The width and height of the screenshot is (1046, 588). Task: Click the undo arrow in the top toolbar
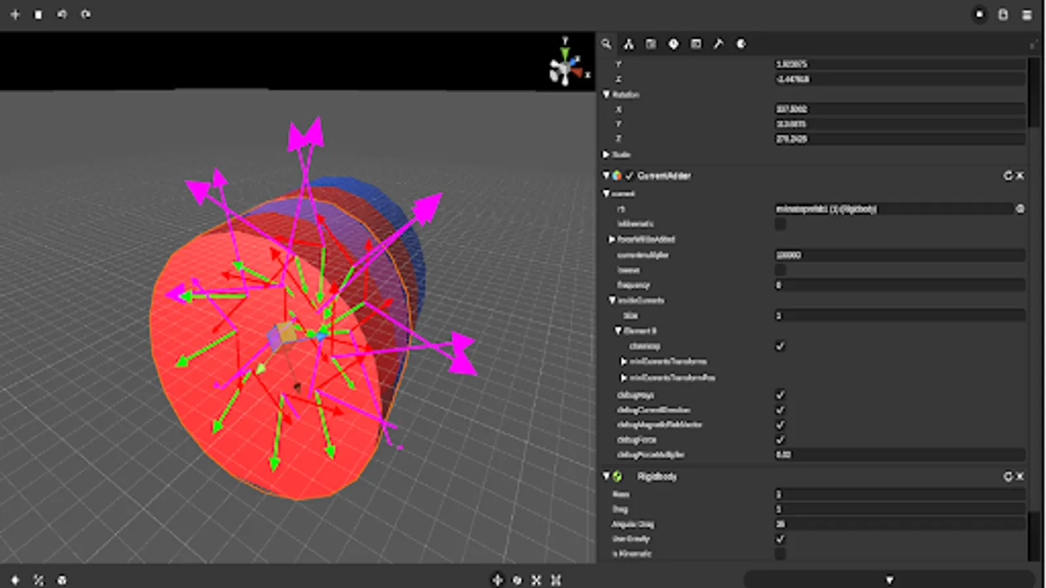point(62,14)
